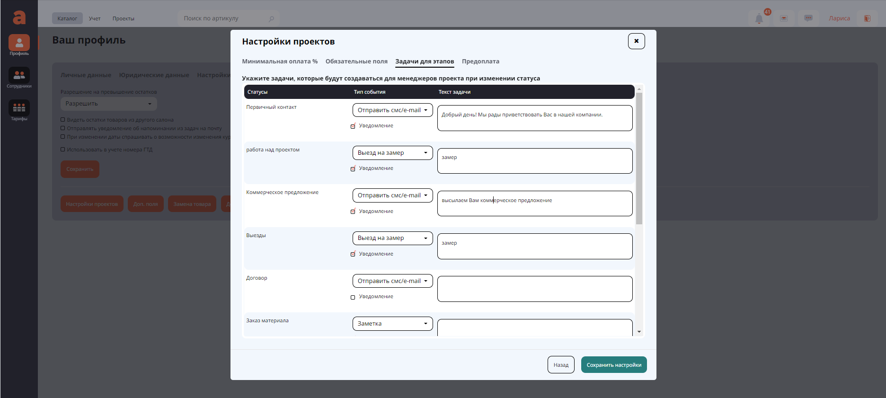Click the task list scrollbar down arrow

(x=639, y=332)
